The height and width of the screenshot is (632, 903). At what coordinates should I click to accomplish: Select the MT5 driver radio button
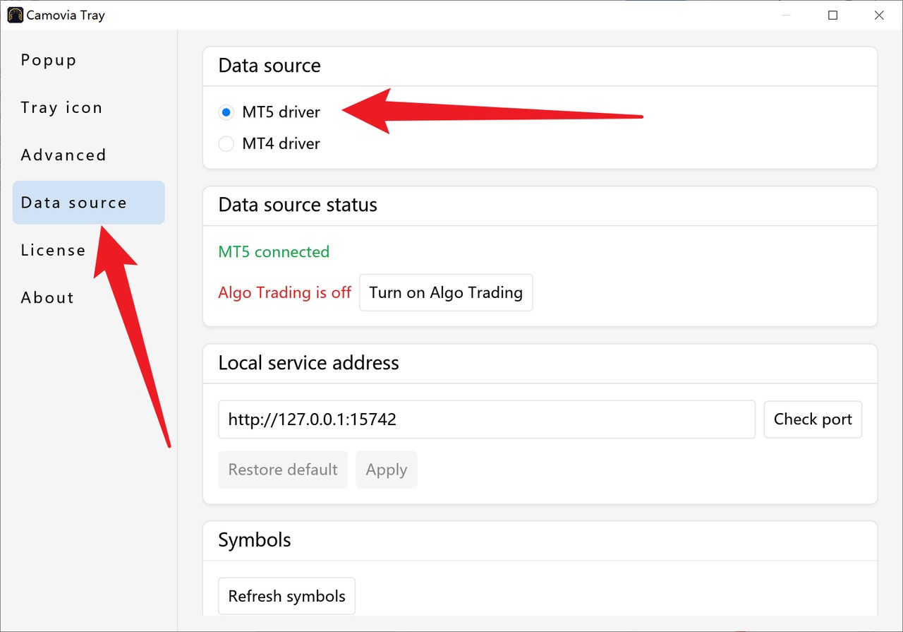point(226,112)
